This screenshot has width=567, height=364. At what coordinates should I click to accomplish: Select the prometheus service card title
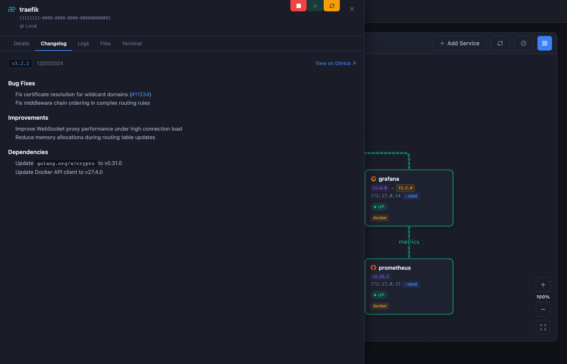395,268
